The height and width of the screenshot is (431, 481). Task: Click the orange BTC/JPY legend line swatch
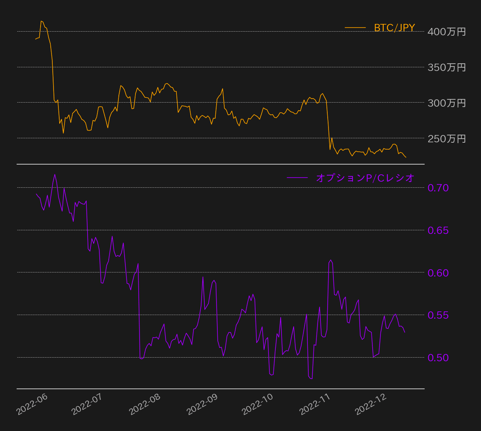[355, 28]
